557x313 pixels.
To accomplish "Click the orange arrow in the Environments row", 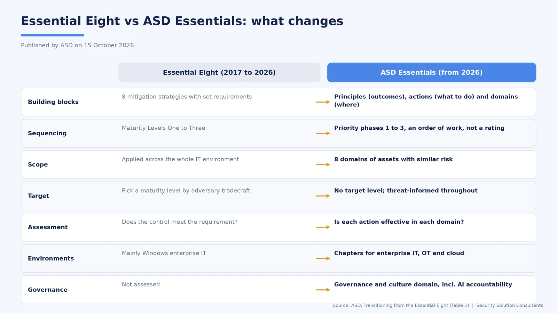I will tap(323, 258).
